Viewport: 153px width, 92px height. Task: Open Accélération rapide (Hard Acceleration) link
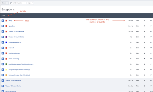tap(21, 64)
